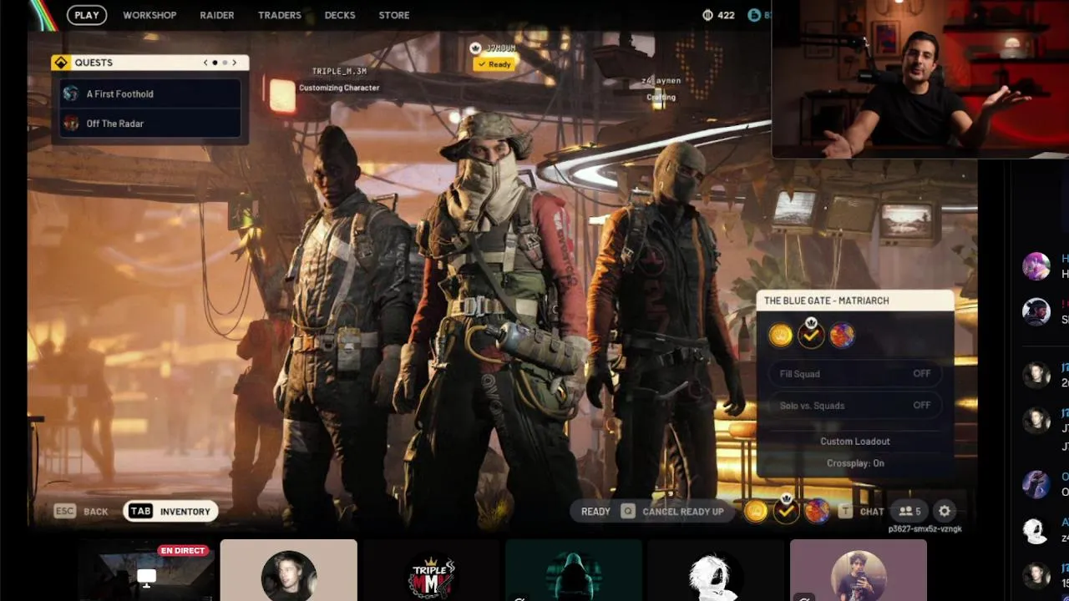
Task: Click the A First Foothold quest icon
Action: coord(71,93)
